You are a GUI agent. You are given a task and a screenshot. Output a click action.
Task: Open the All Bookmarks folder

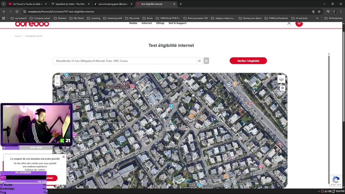click(333, 18)
